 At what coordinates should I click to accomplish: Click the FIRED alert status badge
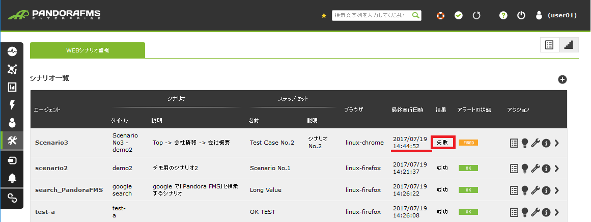[468, 143]
